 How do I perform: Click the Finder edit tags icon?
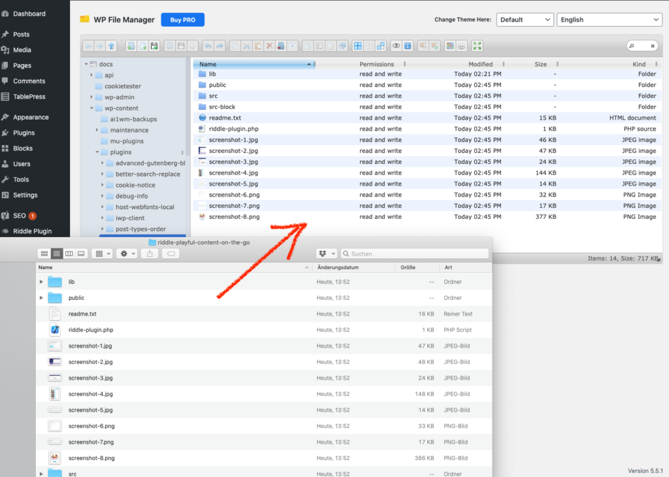click(171, 254)
